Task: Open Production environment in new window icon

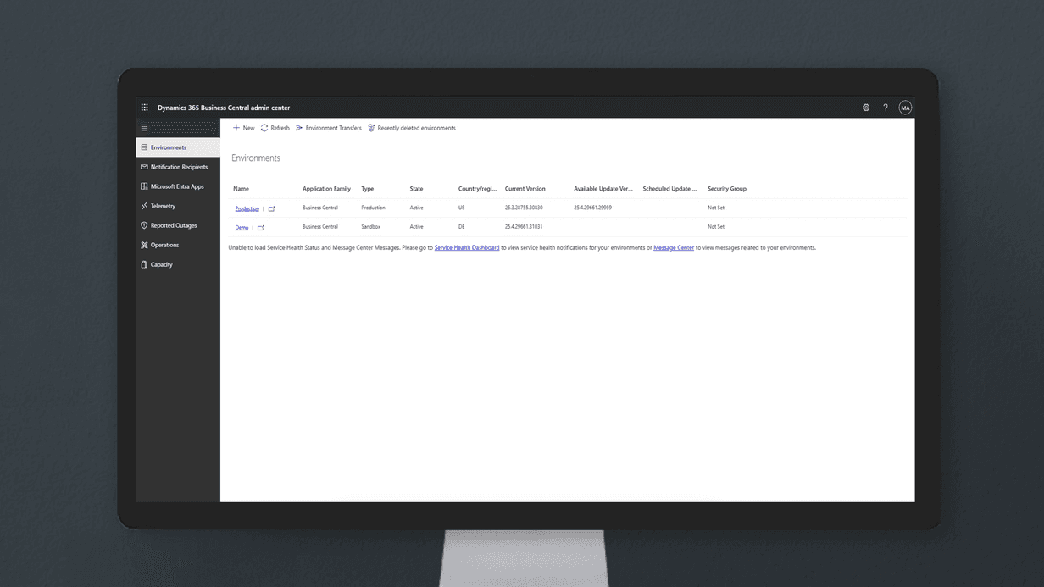Action: [x=271, y=208]
